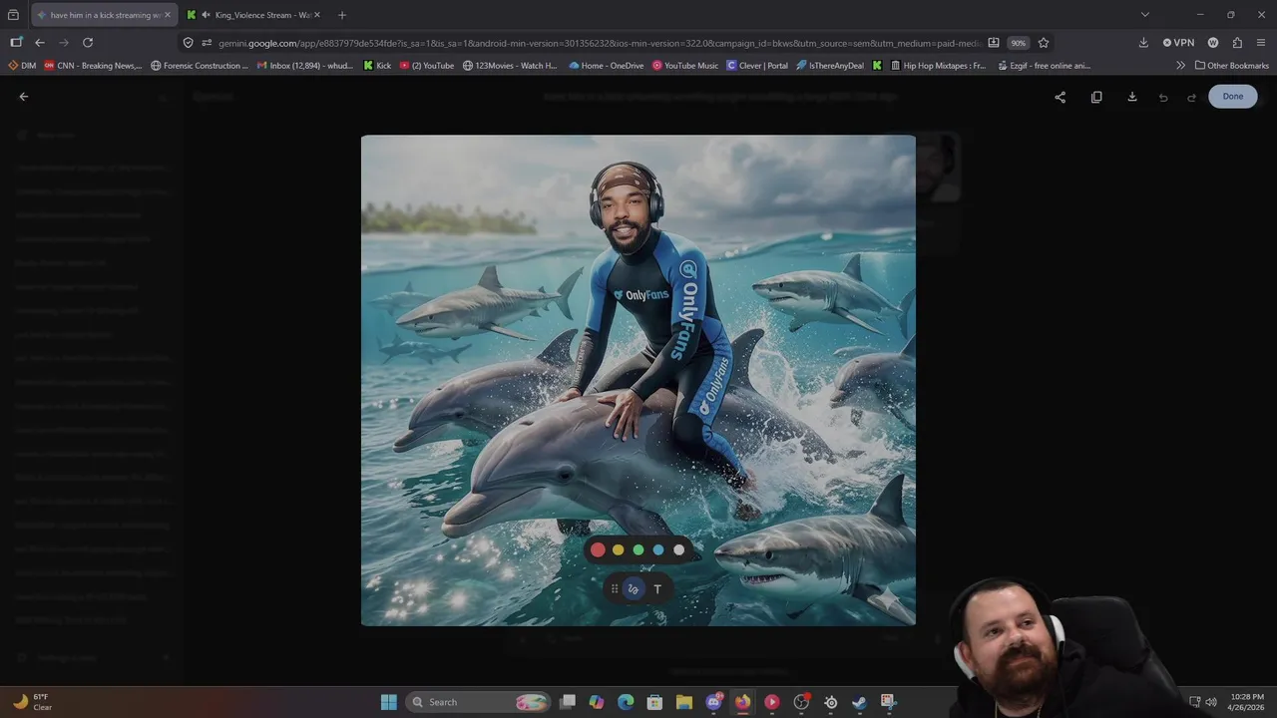Open the Other Bookmarks folder
Screen dimensions: 1277x718
pyautogui.click(x=1231, y=66)
